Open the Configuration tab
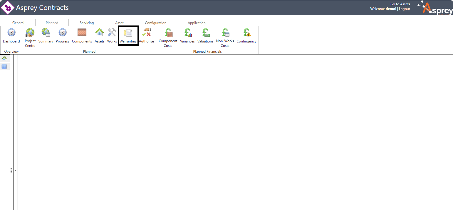The width and height of the screenshot is (453, 210). click(x=155, y=23)
